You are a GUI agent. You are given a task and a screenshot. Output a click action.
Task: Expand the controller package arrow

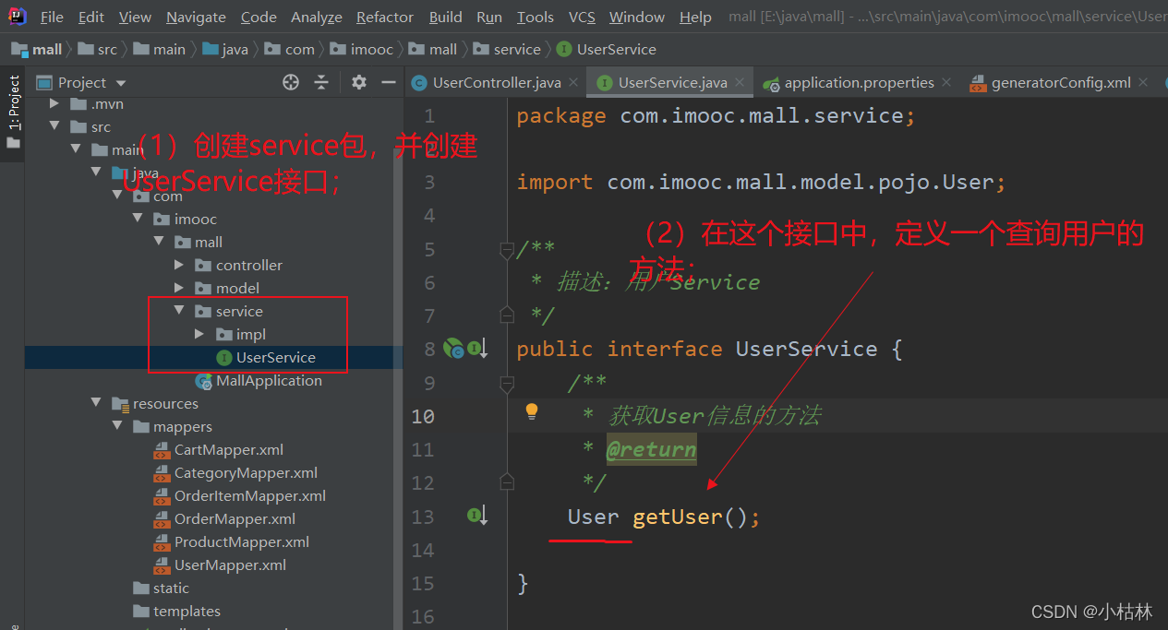(179, 265)
